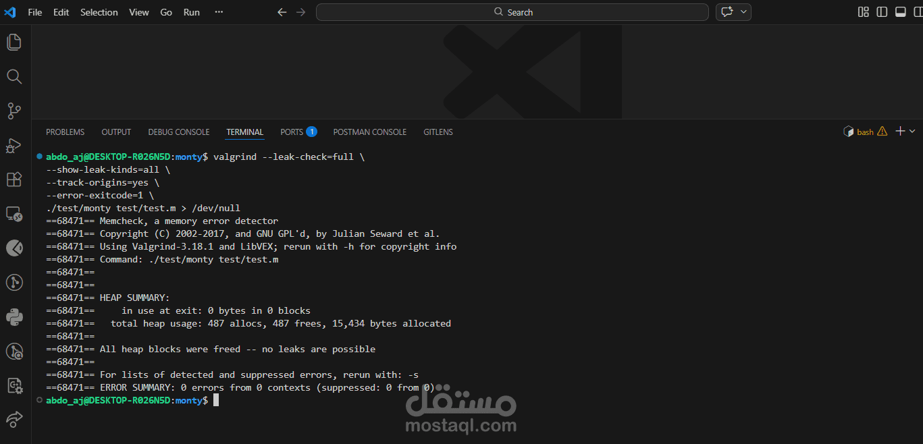
Task: Create a new terminal with plus icon
Action: pos(900,131)
